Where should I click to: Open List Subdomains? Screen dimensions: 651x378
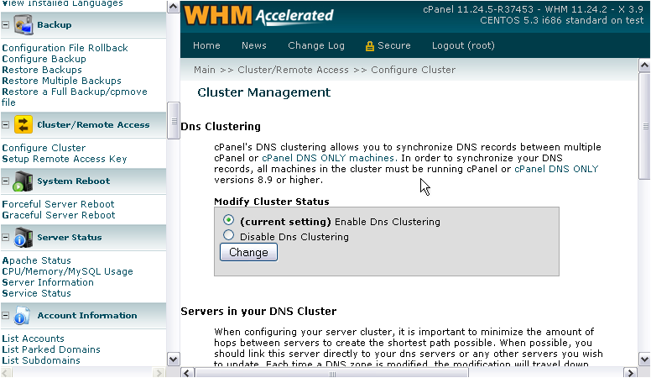(x=41, y=360)
